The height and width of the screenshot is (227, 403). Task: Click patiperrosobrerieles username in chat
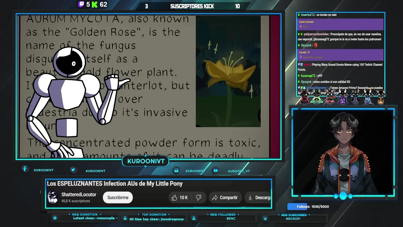(x=316, y=34)
